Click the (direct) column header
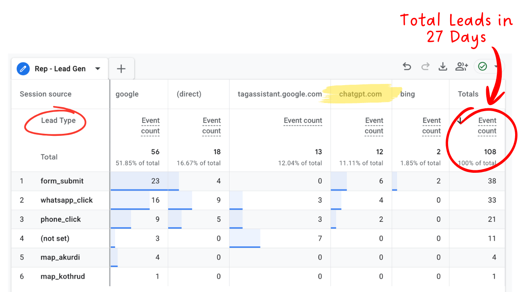 coord(189,94)
